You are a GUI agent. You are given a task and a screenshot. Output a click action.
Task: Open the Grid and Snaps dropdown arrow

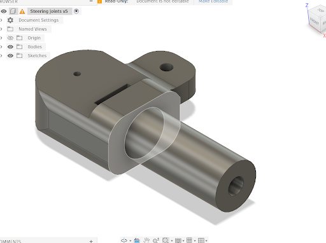195,240
